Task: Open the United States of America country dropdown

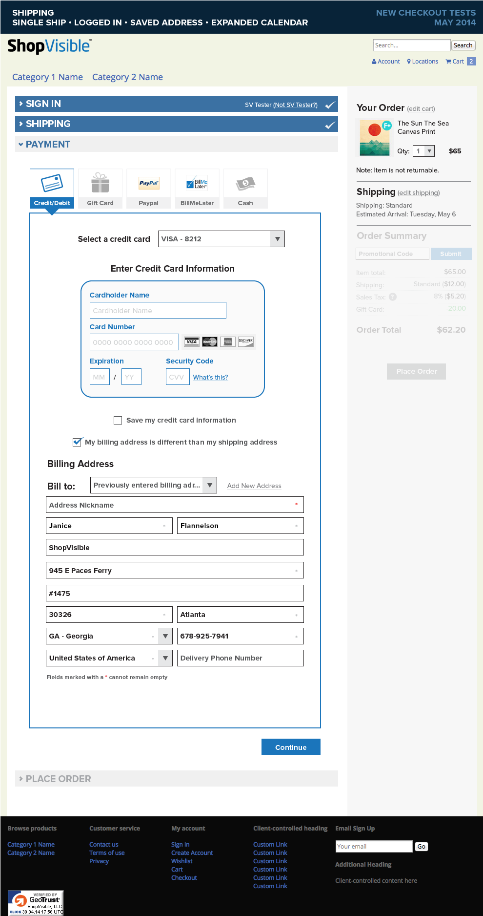Action: 109,658
